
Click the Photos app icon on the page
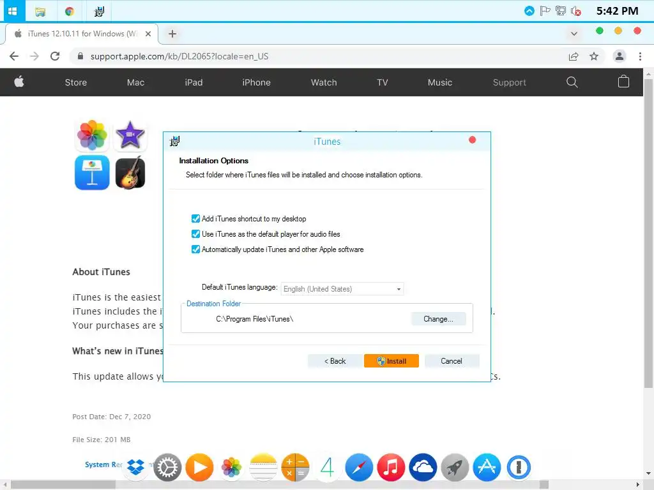92,135
